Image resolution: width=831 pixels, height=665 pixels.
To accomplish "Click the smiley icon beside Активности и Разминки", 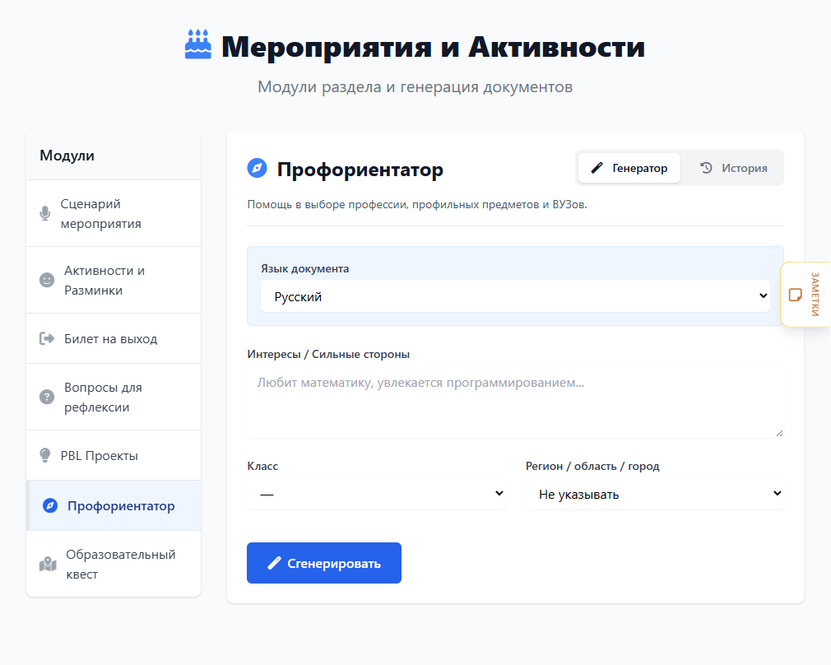I will pos(47,280).
